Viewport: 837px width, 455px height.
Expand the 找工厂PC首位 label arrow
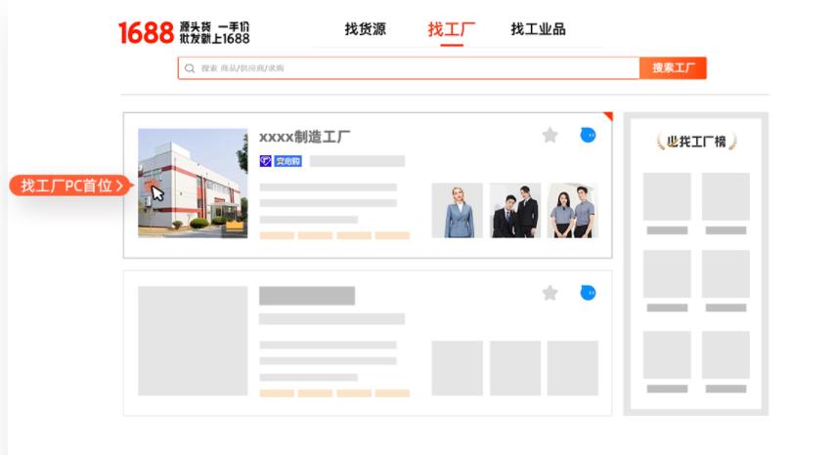click(119, 186)
